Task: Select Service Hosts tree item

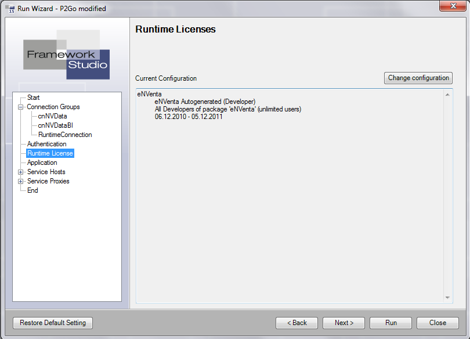Action: [x=46, y=172]
